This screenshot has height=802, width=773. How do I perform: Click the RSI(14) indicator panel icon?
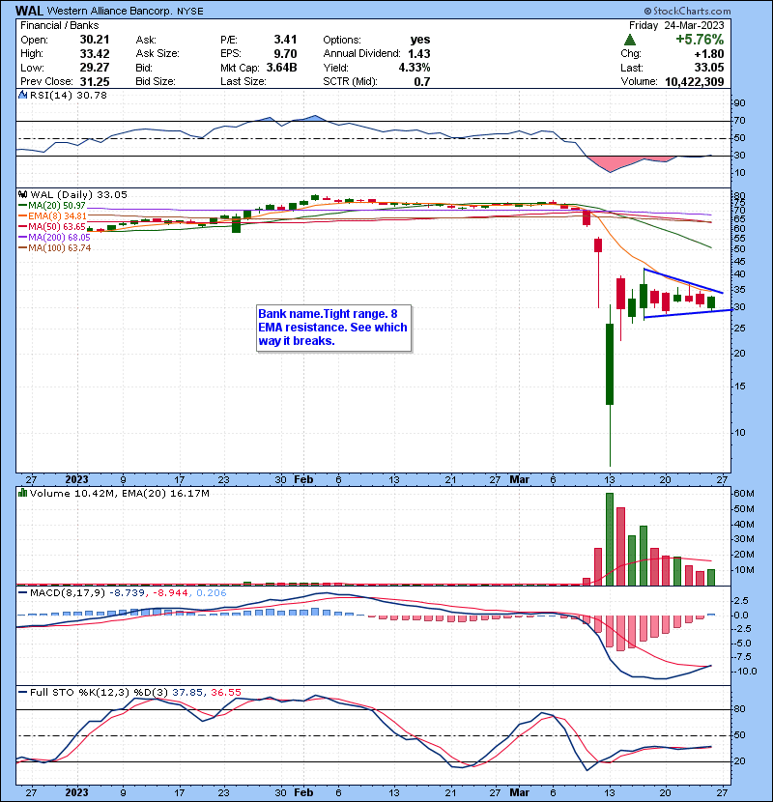coord(22,95)
